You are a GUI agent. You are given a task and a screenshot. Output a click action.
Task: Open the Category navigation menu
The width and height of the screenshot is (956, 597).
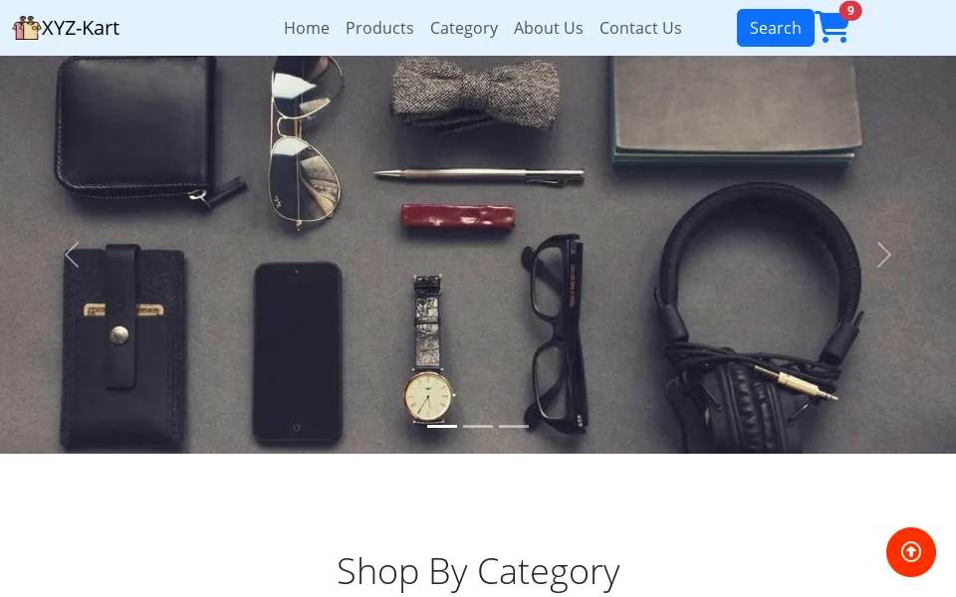(x=464, y=28)
